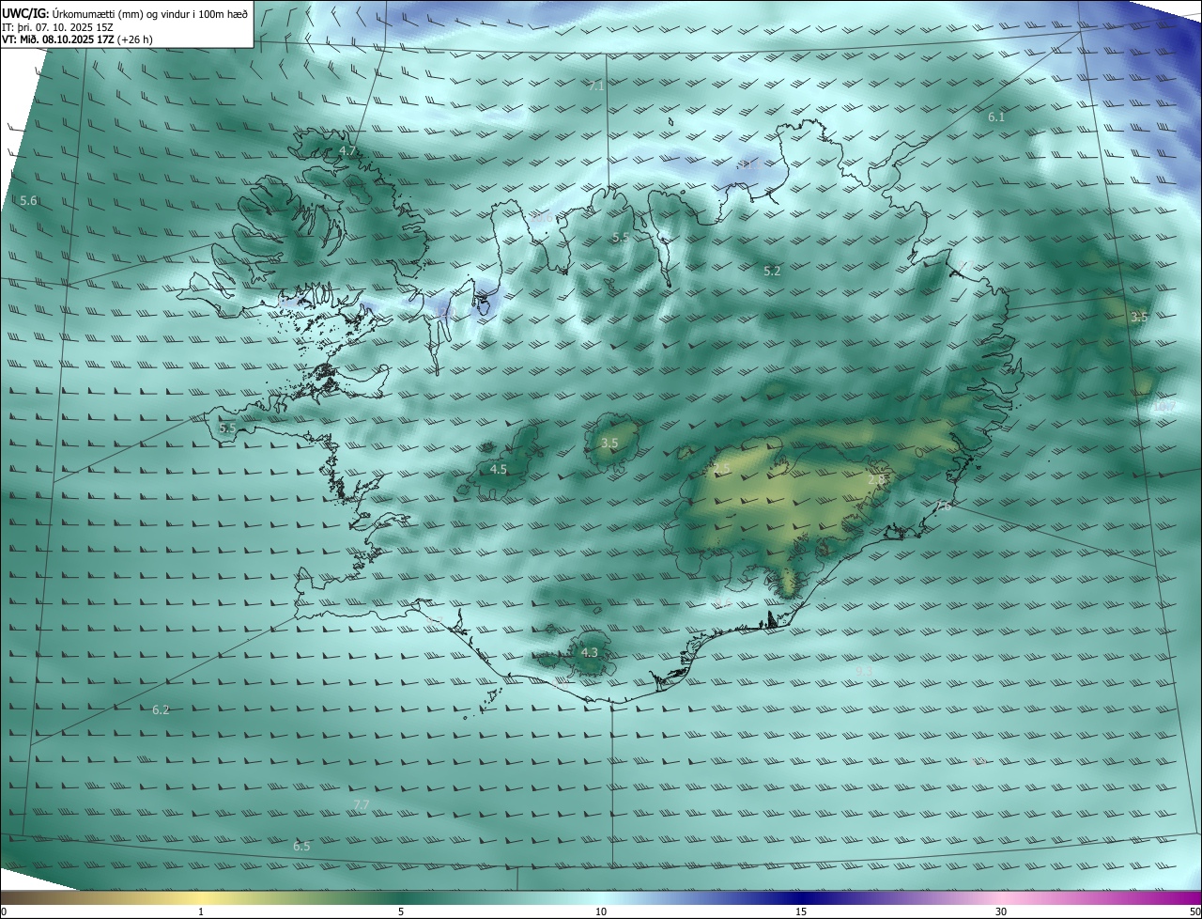Click the "50" tick label on the colorbar
Image resolution: width=1202 pixels, height=919 pixels.
(1194, 912)
